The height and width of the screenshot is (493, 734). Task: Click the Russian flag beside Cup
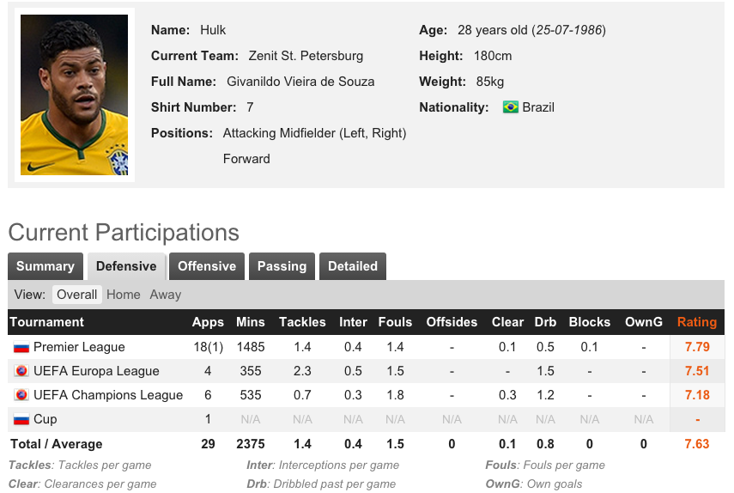(x=21, y=419)
